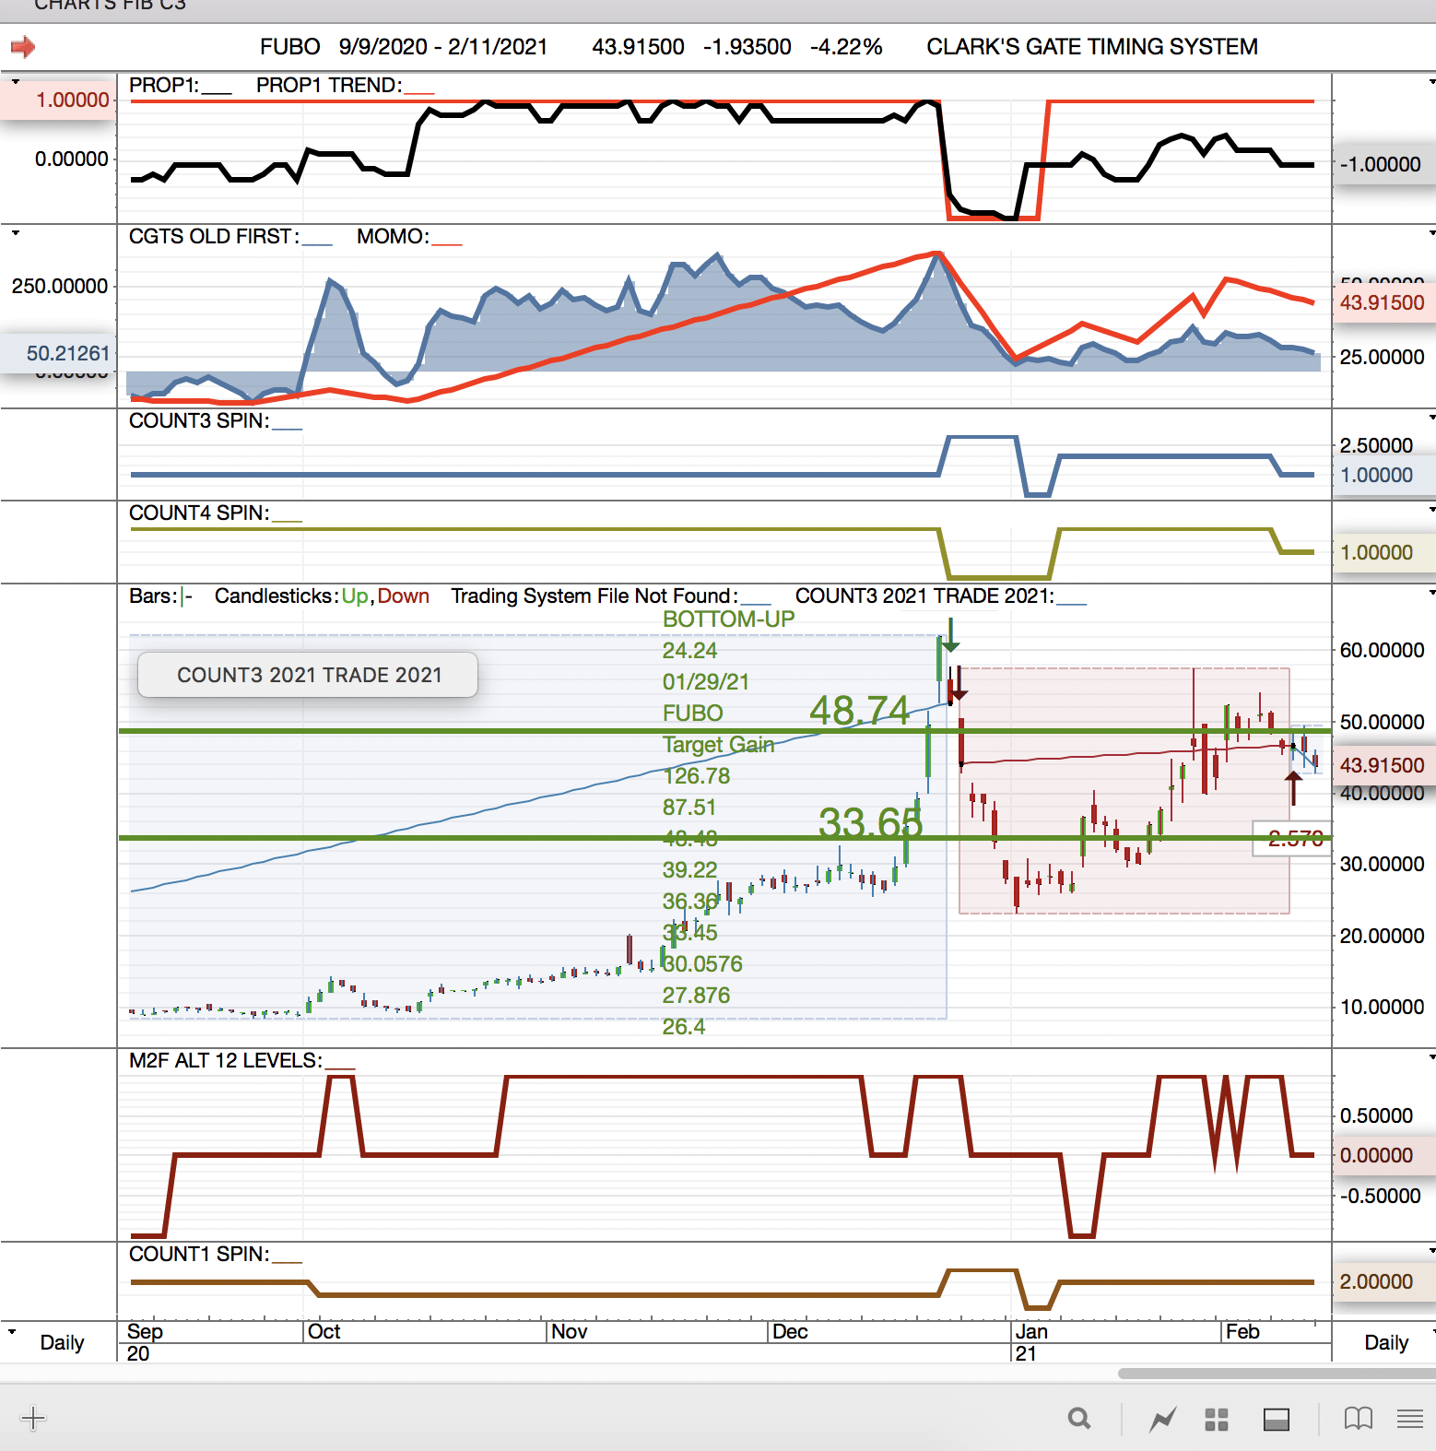Image resolution: width=1436 pixels, height=1451 pixels.
Task: Click the Bars legend label
Action: point(153,596)
